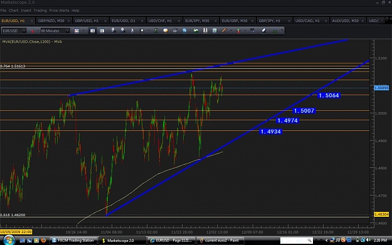
Task: Switch to FXCM Trading Station taskbar button
Action: [73, 241]
